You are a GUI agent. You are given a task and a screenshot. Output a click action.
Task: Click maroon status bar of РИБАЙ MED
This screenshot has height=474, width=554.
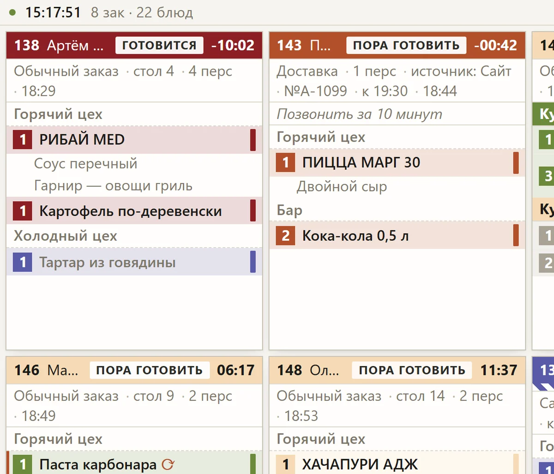pyautogui.click(x=253, y=140)
